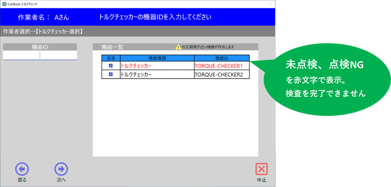Select the red トルクチェッカー cell
Image resolution: width=391 pixels, height=187 pixels.
[x=157, y=66]
